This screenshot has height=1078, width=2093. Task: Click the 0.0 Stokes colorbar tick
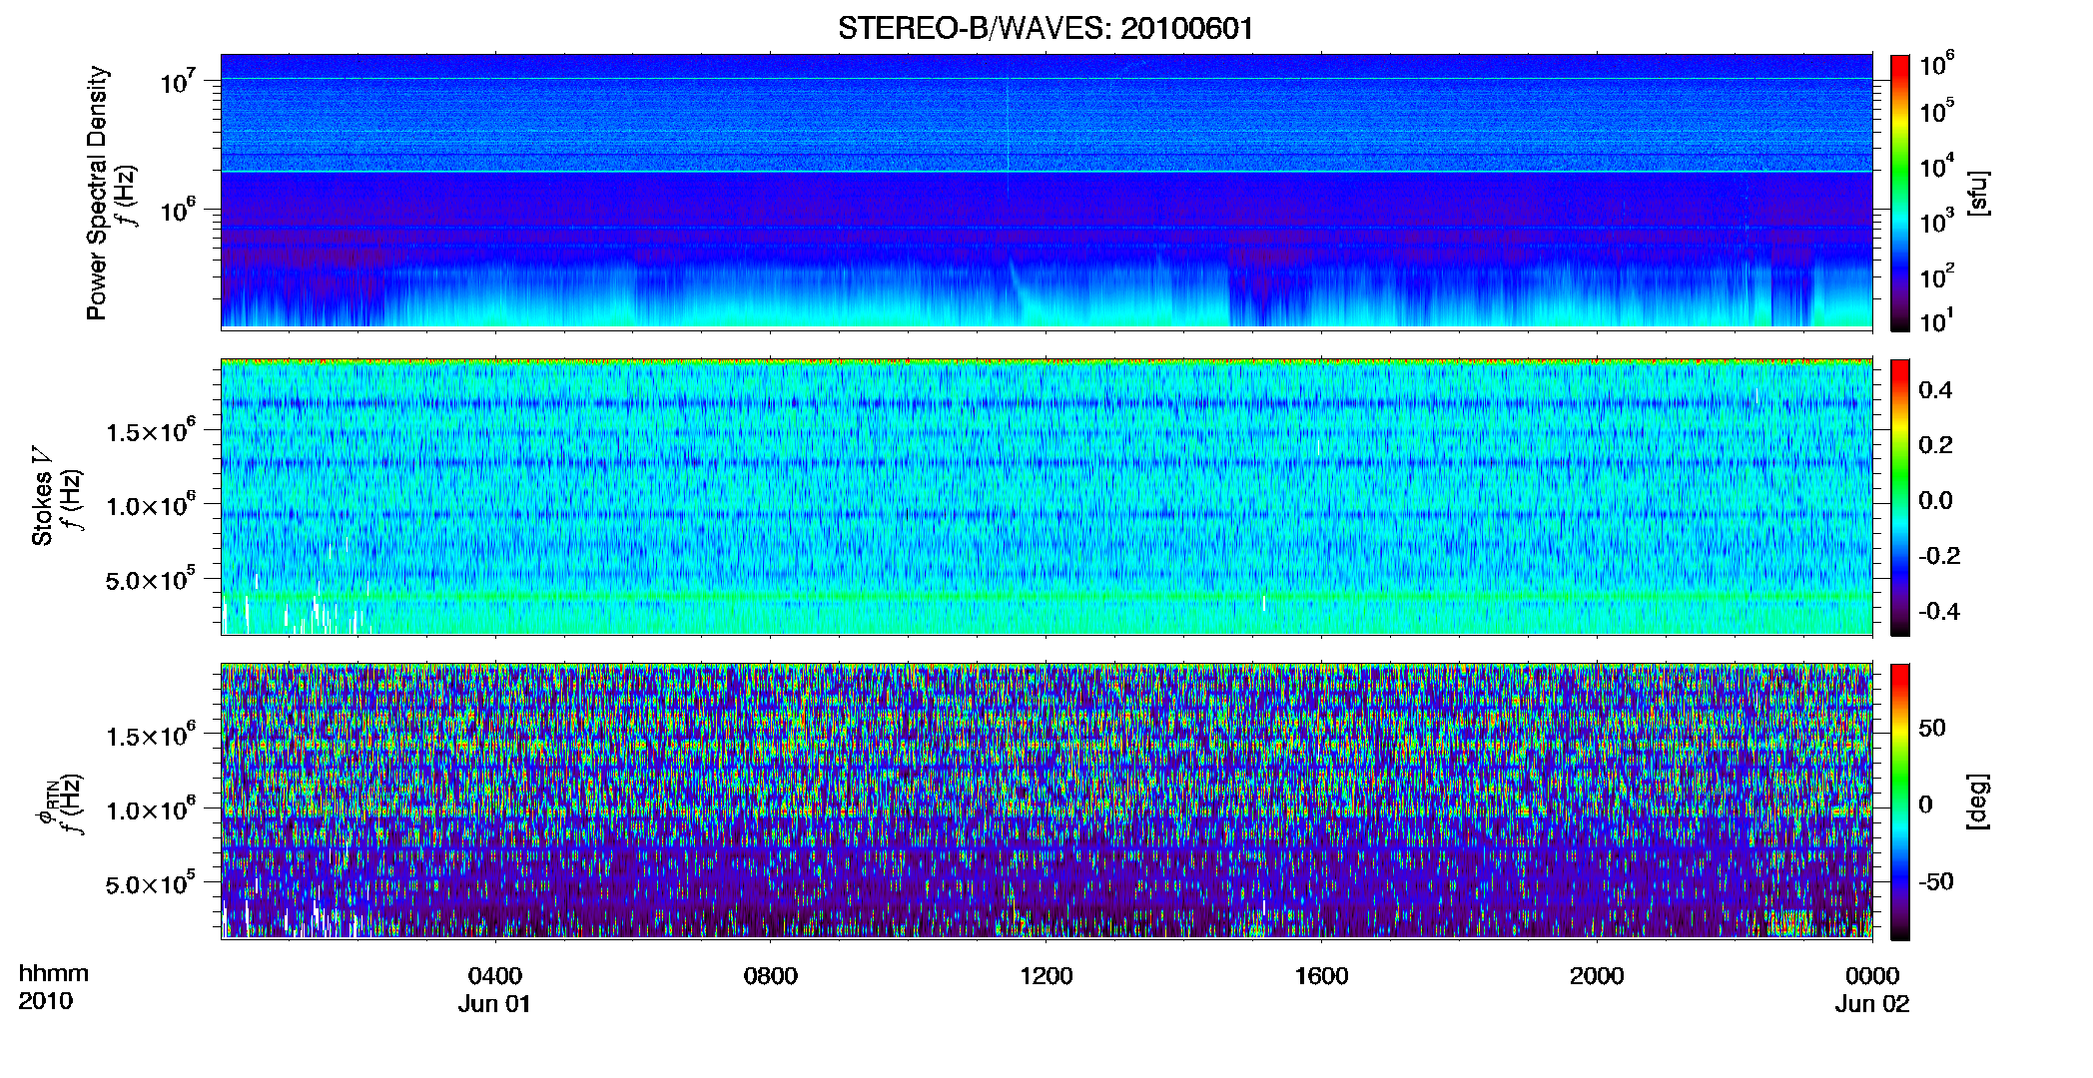[x=1935, y=500]
